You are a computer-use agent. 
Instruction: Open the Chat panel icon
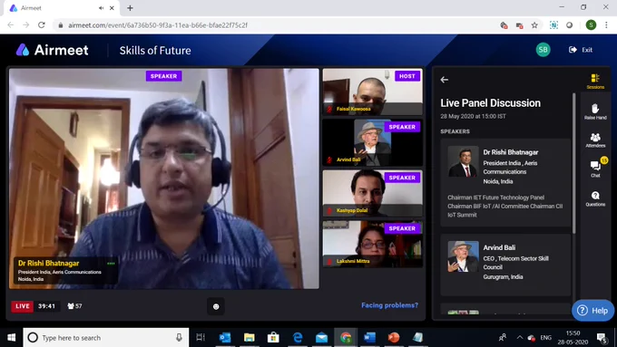coord(595,169)
